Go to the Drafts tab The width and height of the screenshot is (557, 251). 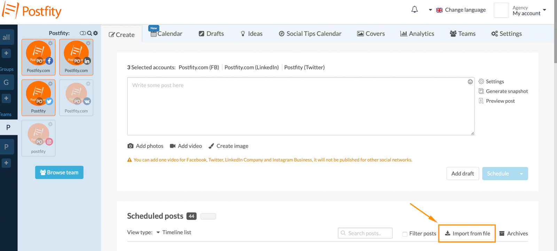(211, 34)
